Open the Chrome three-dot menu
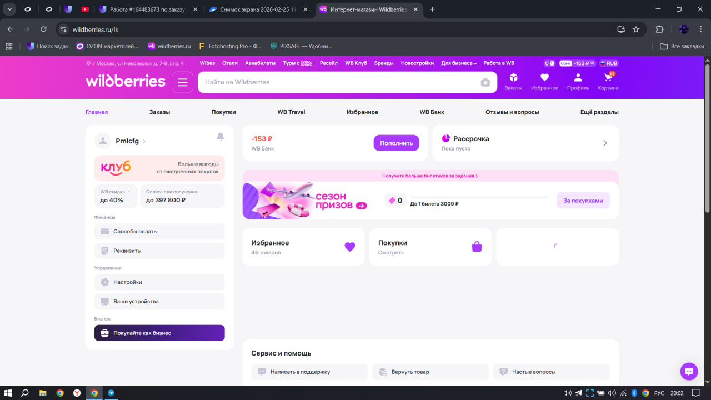Image resolution: width=711 pixels, height=400 pixels. coord(701,29)
